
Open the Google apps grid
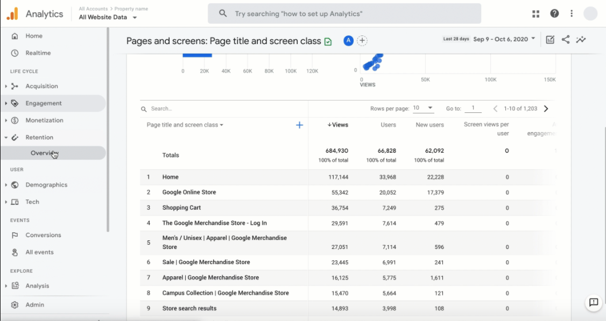(535, 14)
